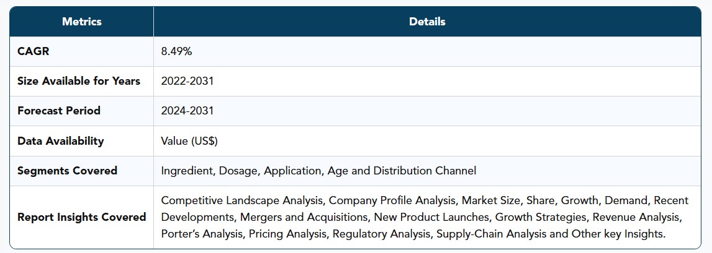Click the Revenue Analysis text
The width and height of the screenshot is (712, 253).
click(636, 217)
